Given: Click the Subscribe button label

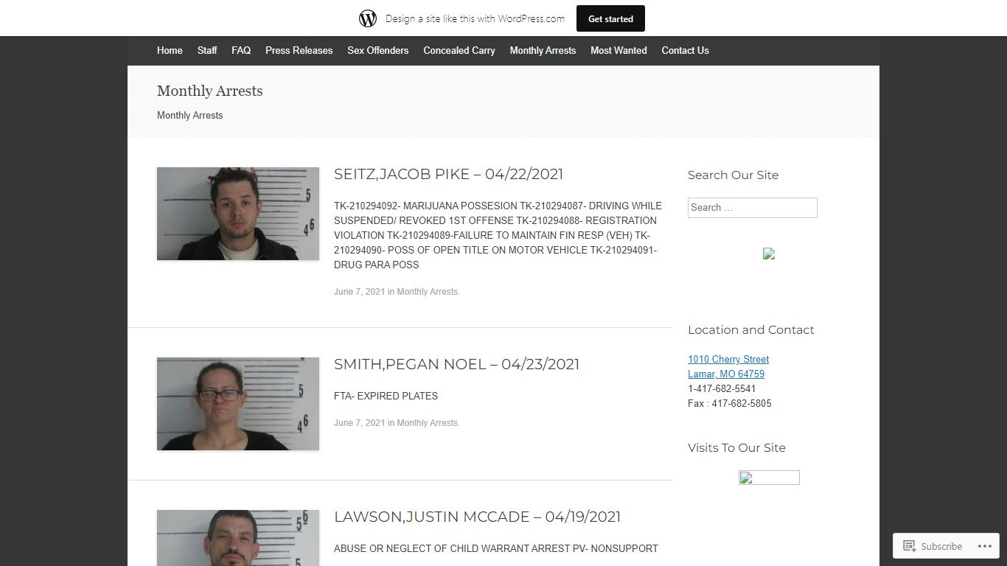Looking at the screenshot, I should coord(941,546).
